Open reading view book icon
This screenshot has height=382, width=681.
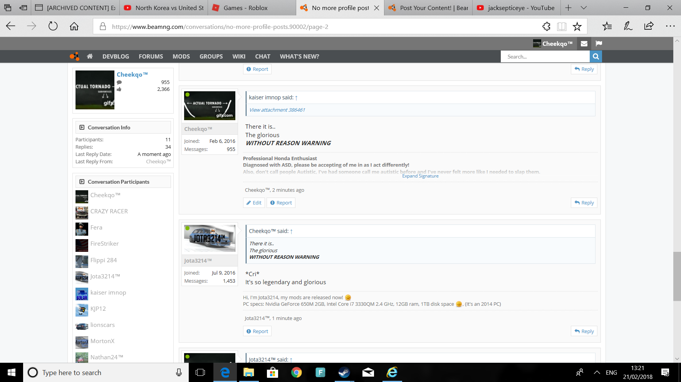point(562,27)
